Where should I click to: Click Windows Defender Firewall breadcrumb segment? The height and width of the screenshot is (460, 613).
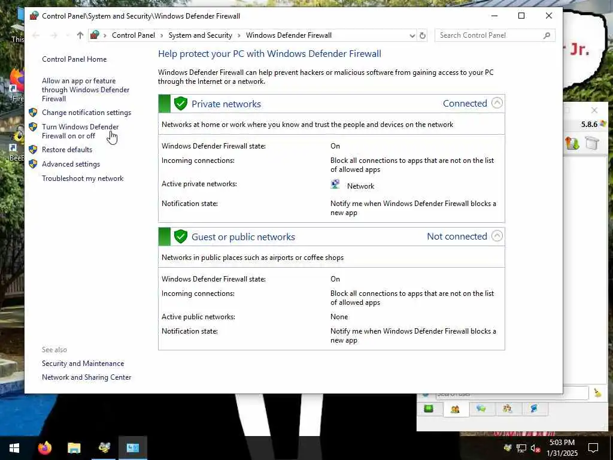289,35
